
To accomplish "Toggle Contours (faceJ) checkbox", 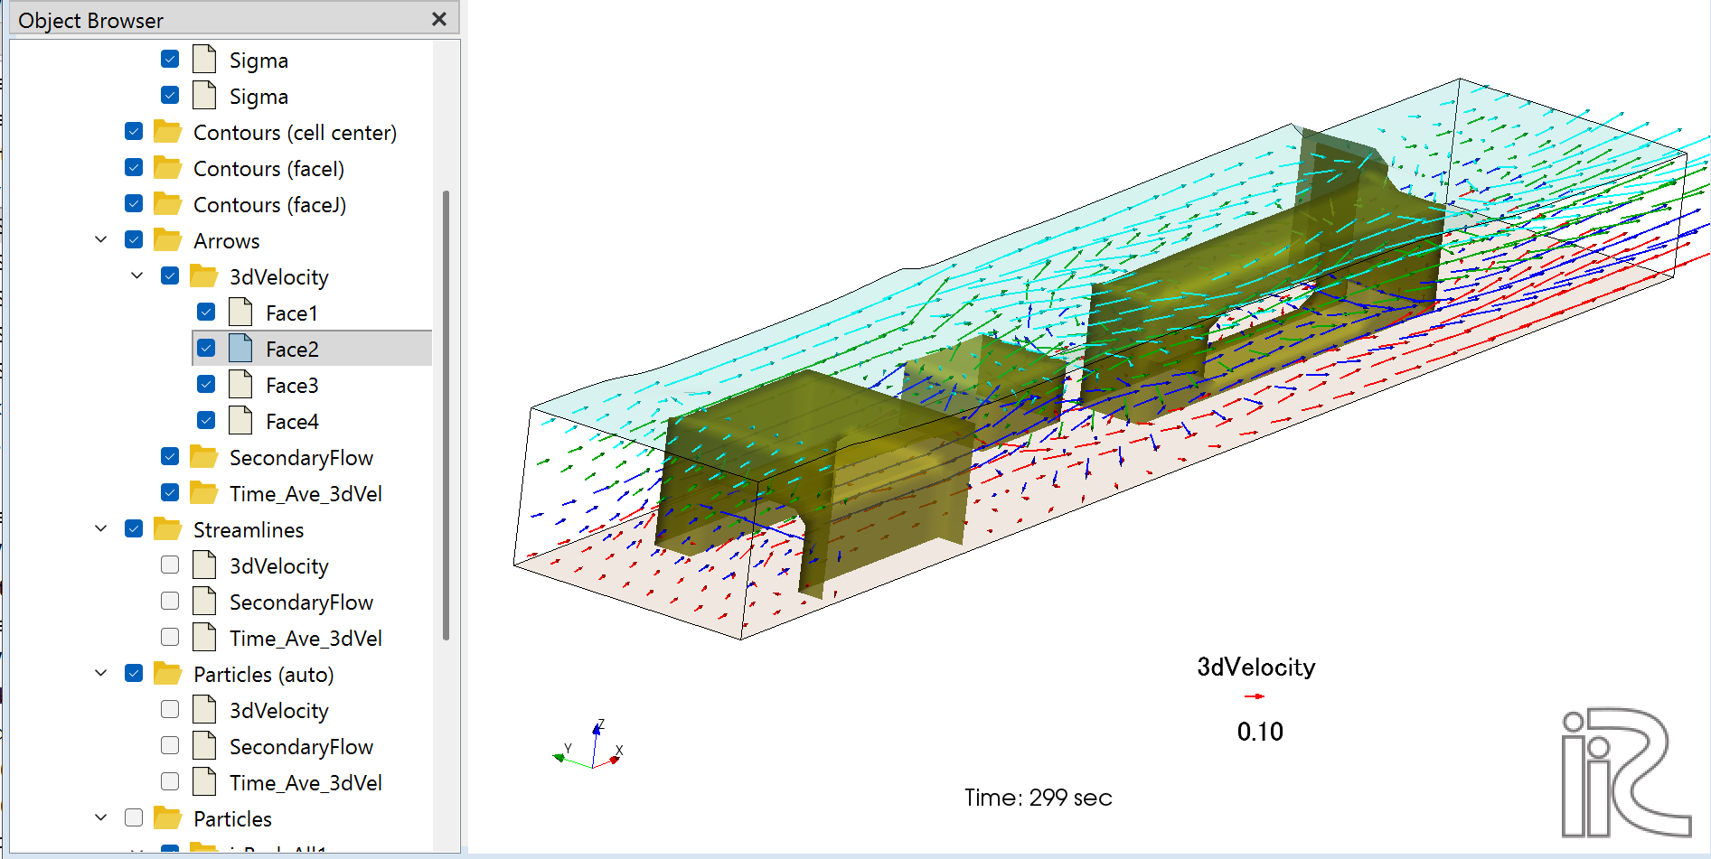I will [x=134, y=203].
